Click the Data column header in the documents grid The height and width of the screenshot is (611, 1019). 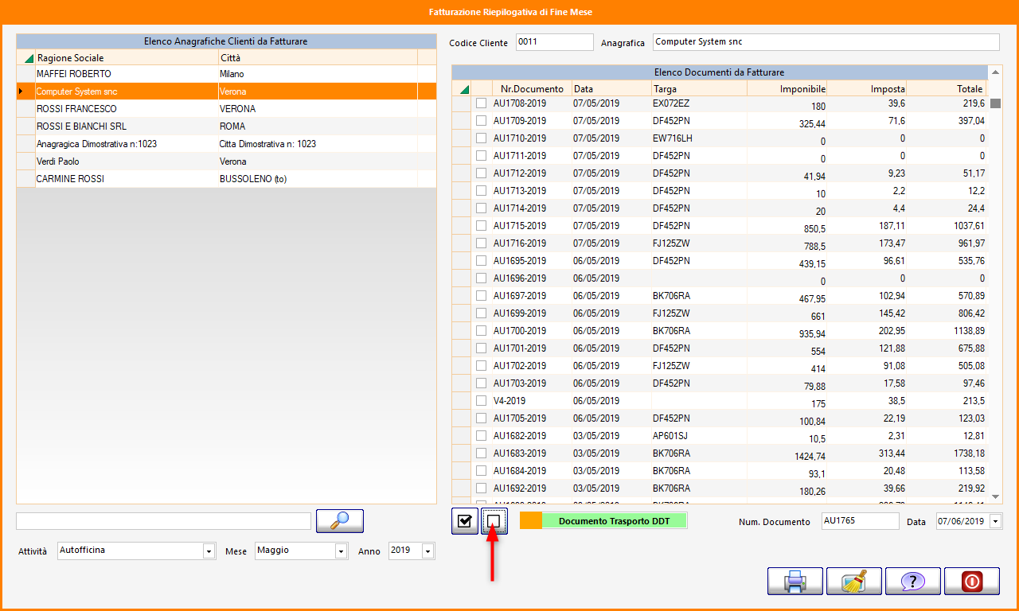click(611, 89)
